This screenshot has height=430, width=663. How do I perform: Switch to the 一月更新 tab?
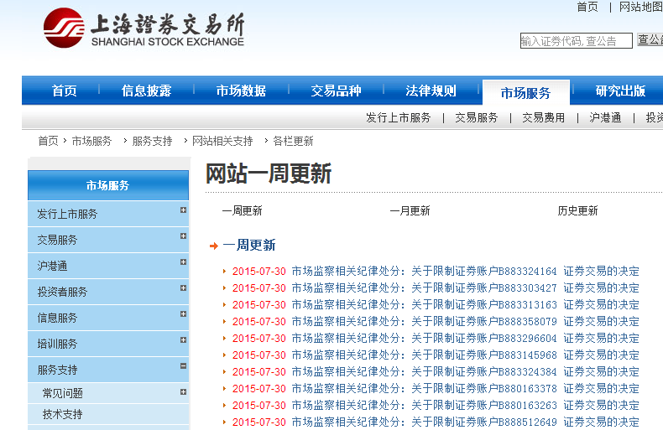(410, 211)
